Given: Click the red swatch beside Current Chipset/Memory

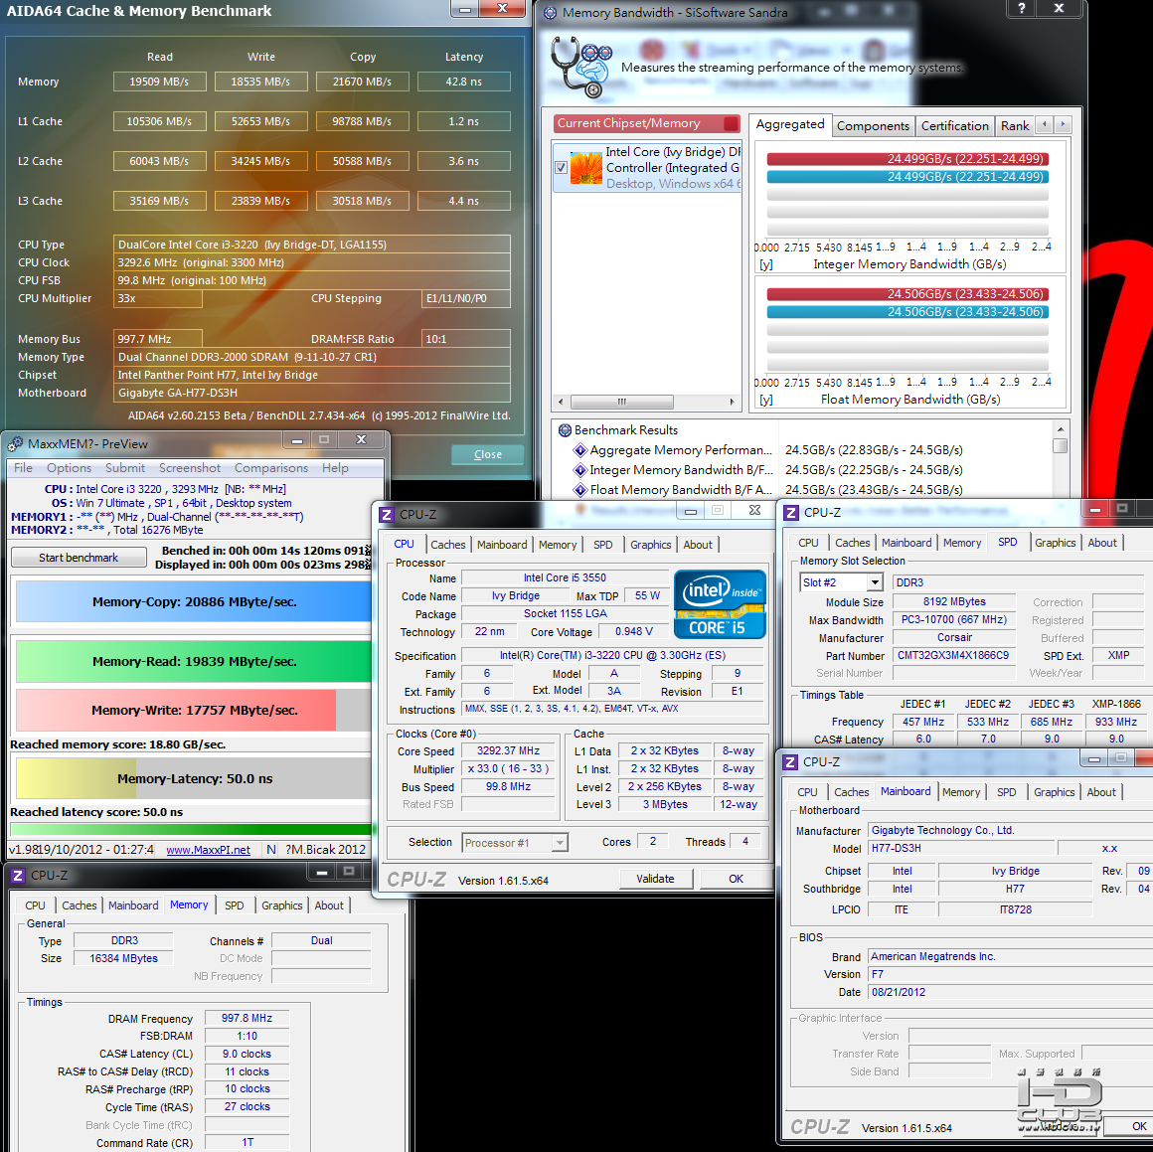Looking at the screenshot, I should tap(731, 123).
